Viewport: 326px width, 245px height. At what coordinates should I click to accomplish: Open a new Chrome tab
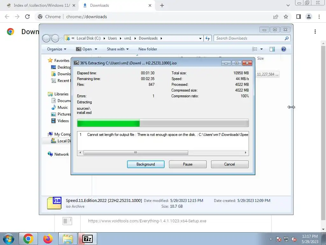coord(162,6)
